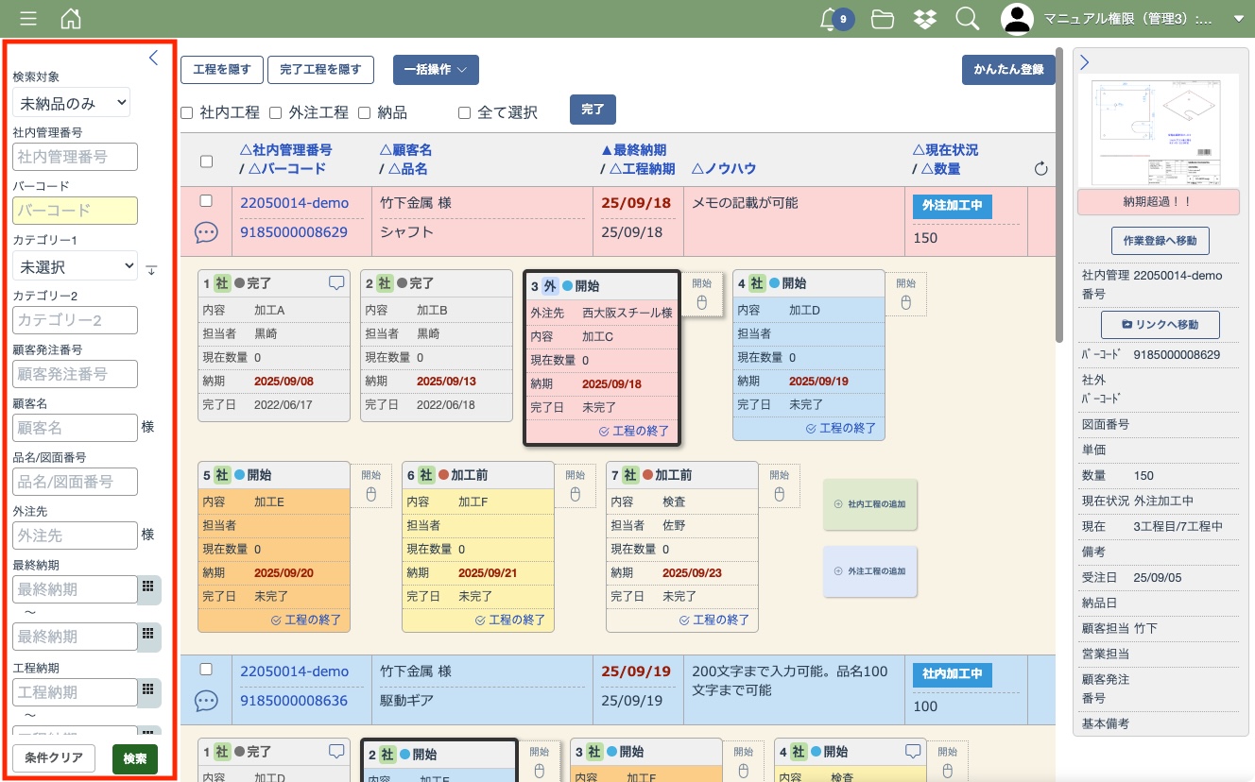The image size is (1255, 782).
Task: Enable the 社内工程 checkbox
Action: 186,112
